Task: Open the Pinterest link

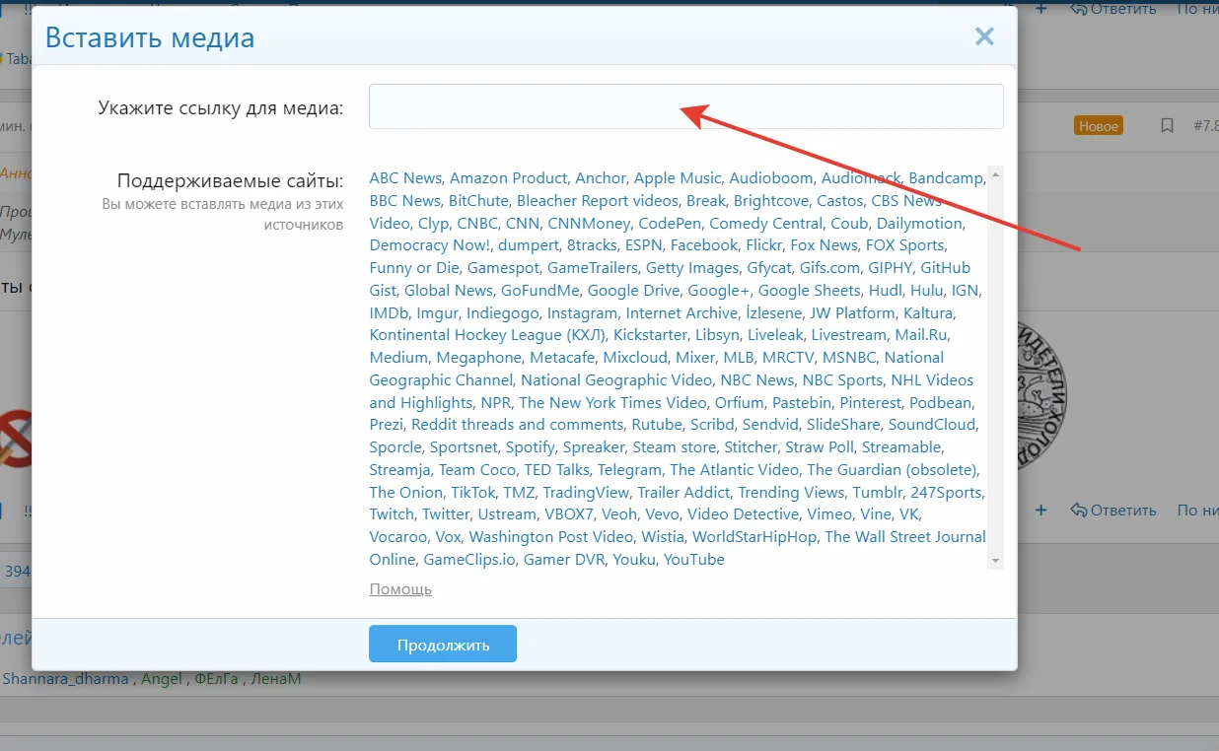Action: tap(870, 403)
